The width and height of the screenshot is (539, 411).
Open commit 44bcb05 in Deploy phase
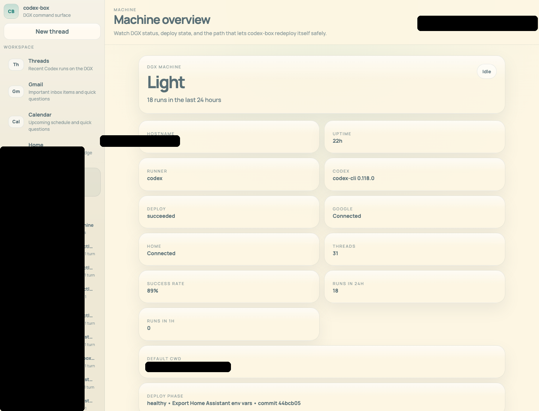coord(279,403)
